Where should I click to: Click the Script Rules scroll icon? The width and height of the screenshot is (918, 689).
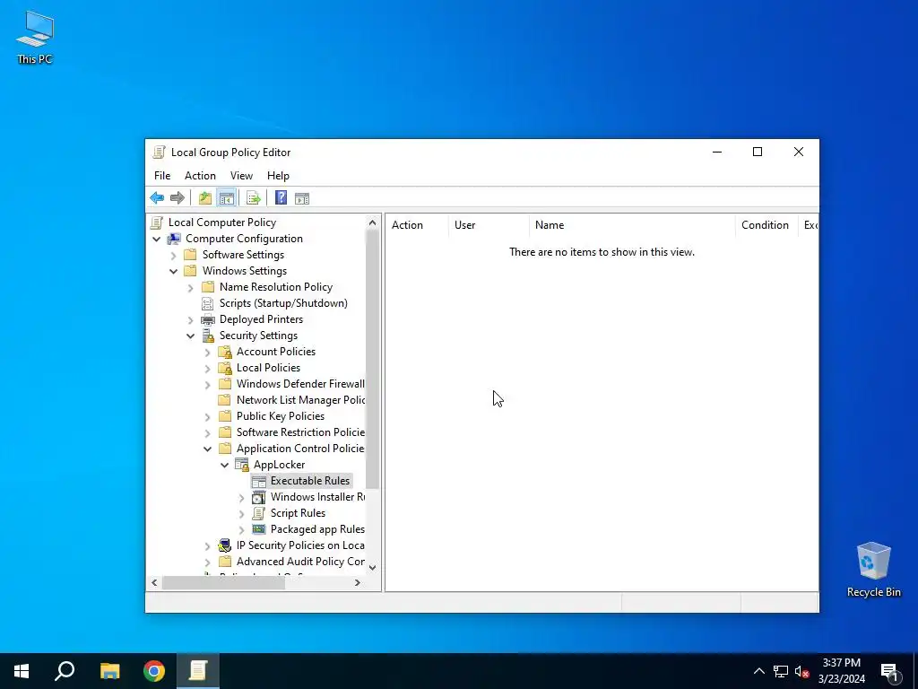click(259, 513)
